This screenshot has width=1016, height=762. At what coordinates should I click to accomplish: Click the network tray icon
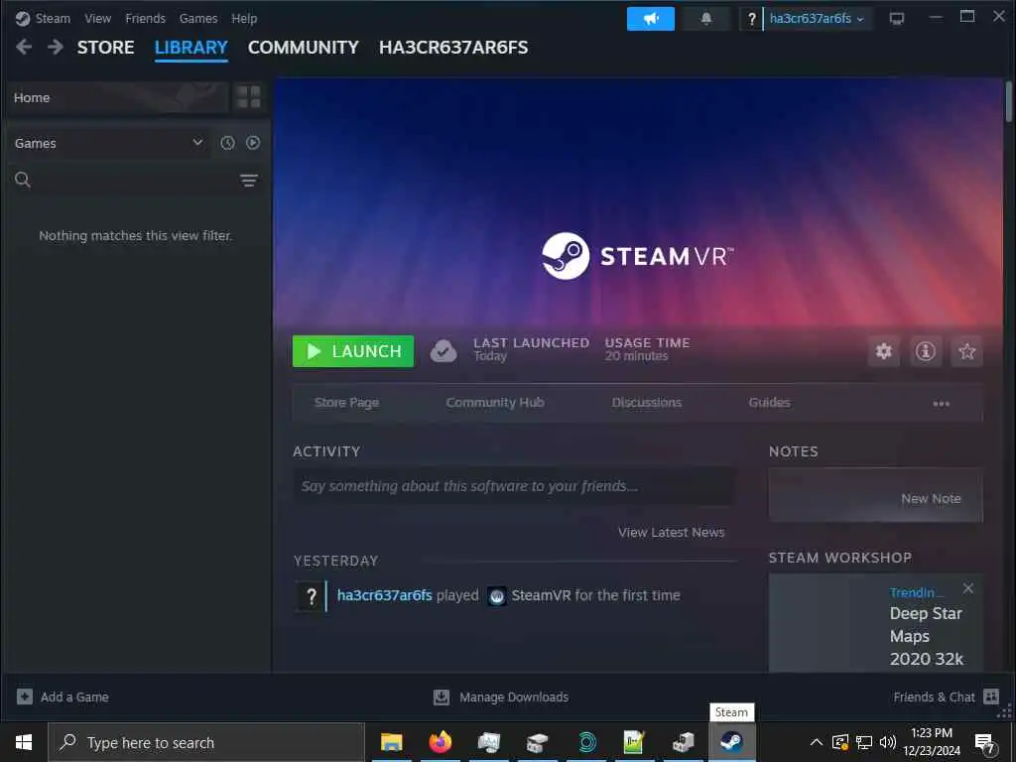click(x=864, y=742)
